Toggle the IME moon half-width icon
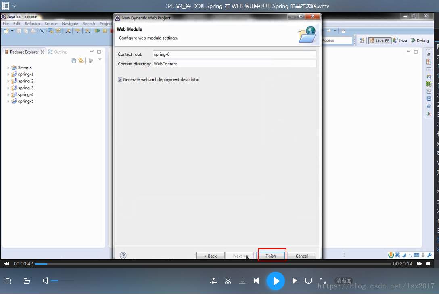439x294 pixels. 404,255
